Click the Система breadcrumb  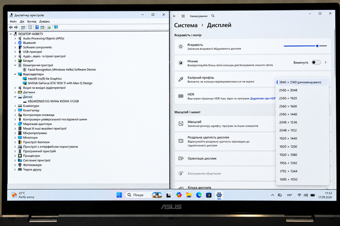[x=186, y=25]
